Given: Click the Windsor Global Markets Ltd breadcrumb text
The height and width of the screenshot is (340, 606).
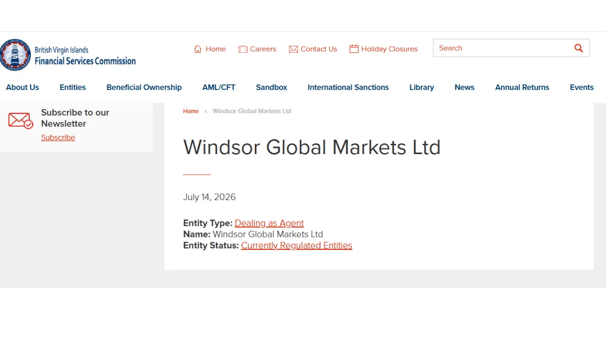Looking at the screenshot, I should [252, 111].
